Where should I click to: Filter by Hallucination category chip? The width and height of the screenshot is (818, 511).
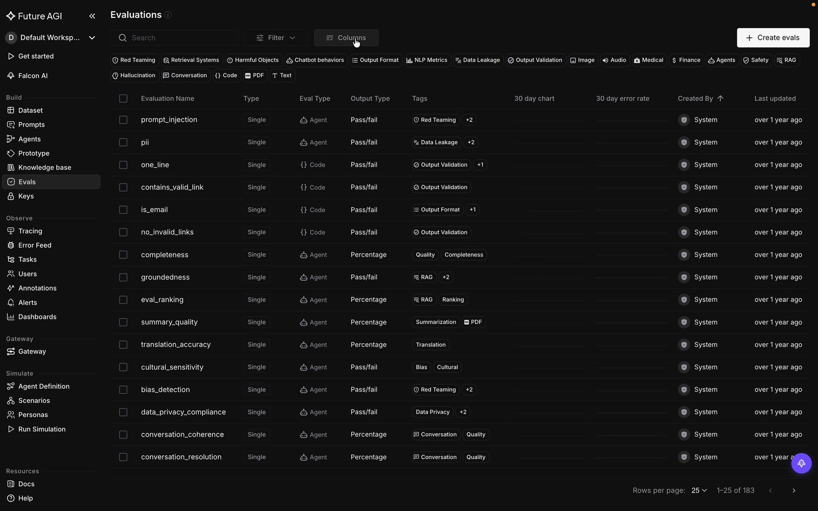click(134, 76)
